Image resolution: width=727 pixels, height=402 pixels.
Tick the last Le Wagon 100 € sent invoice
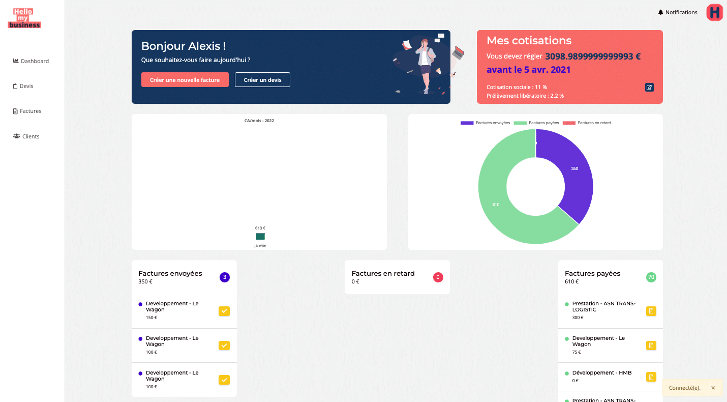[224, 380]
